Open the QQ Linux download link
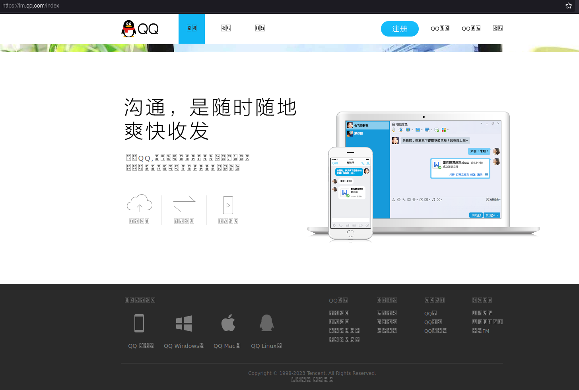 pyautogui.click(x=266, y=346)
